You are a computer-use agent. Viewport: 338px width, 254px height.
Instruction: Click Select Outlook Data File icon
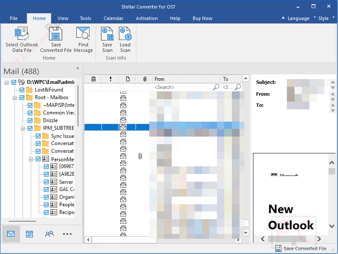pyautogui.click(x=22, y=34)
